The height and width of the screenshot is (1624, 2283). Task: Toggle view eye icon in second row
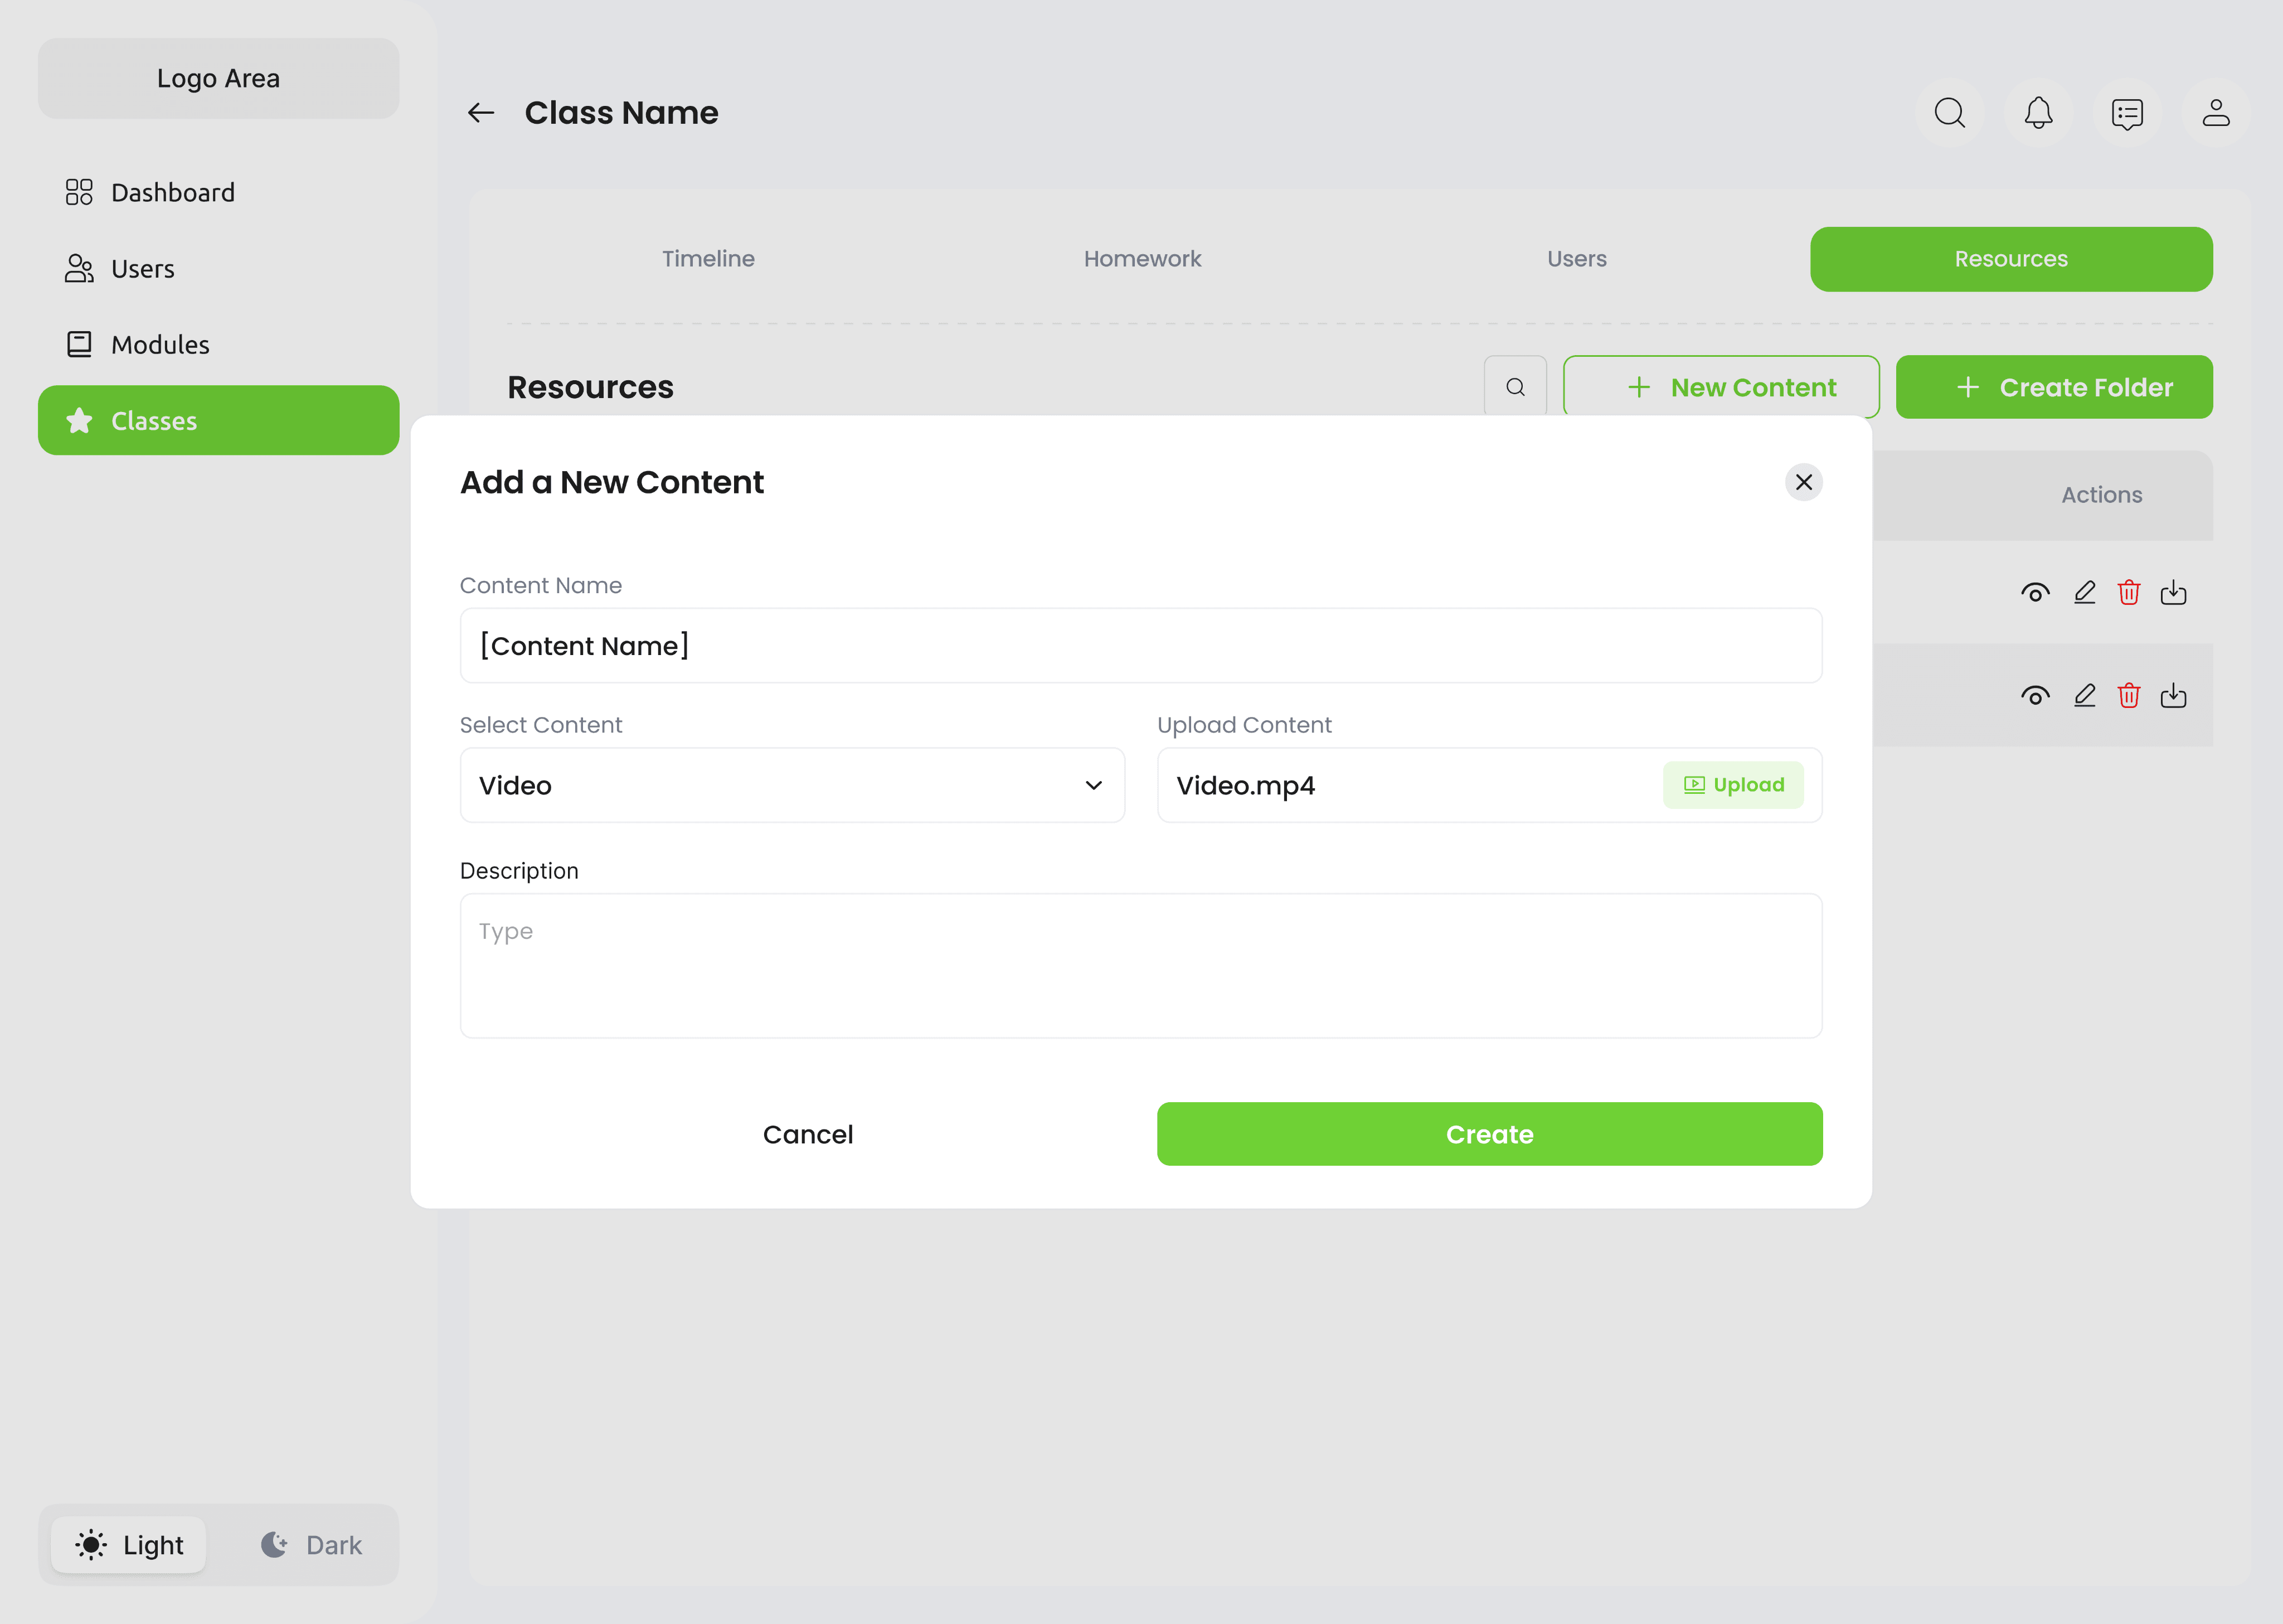coord(2035,695)
